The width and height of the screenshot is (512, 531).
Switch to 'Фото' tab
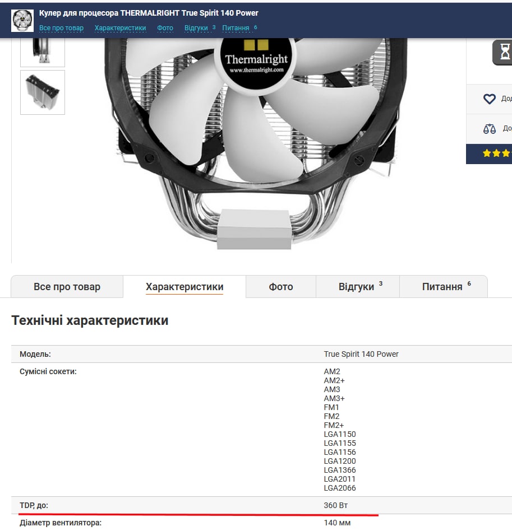(x=281, y=287)
